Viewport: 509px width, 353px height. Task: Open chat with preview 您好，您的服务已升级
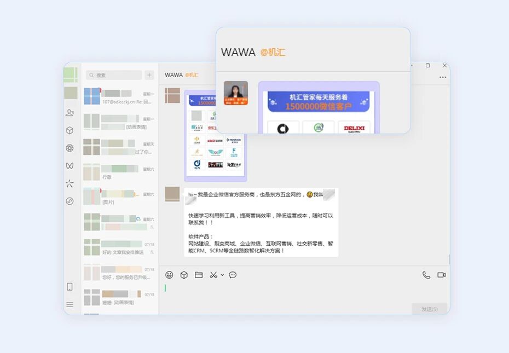click(x=119, y=272)
